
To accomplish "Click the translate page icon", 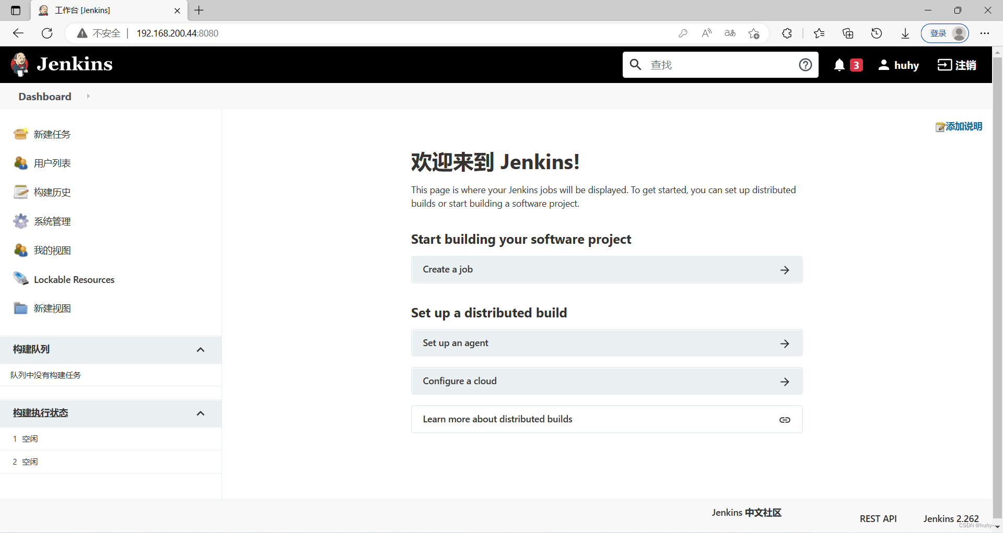I will click(x=730, y=33).
